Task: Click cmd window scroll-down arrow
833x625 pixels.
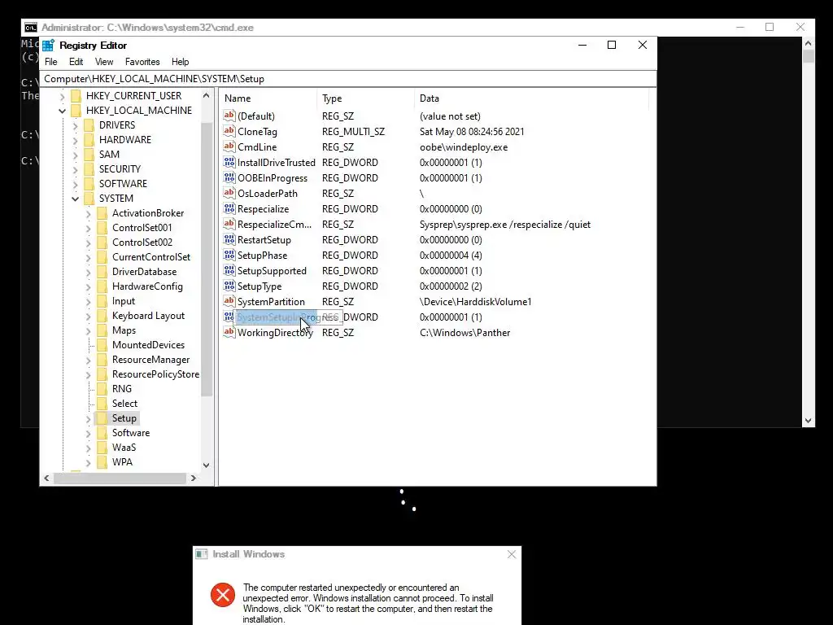Action: (x=808, y=421)
